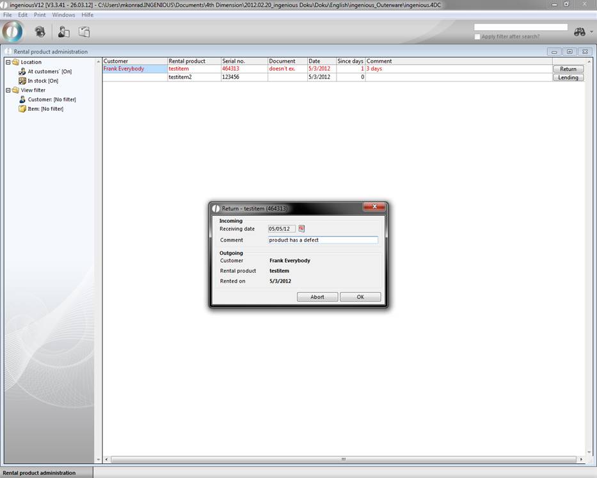
Task: Open the customer document toolbar icon
Action: pos(63,31)
